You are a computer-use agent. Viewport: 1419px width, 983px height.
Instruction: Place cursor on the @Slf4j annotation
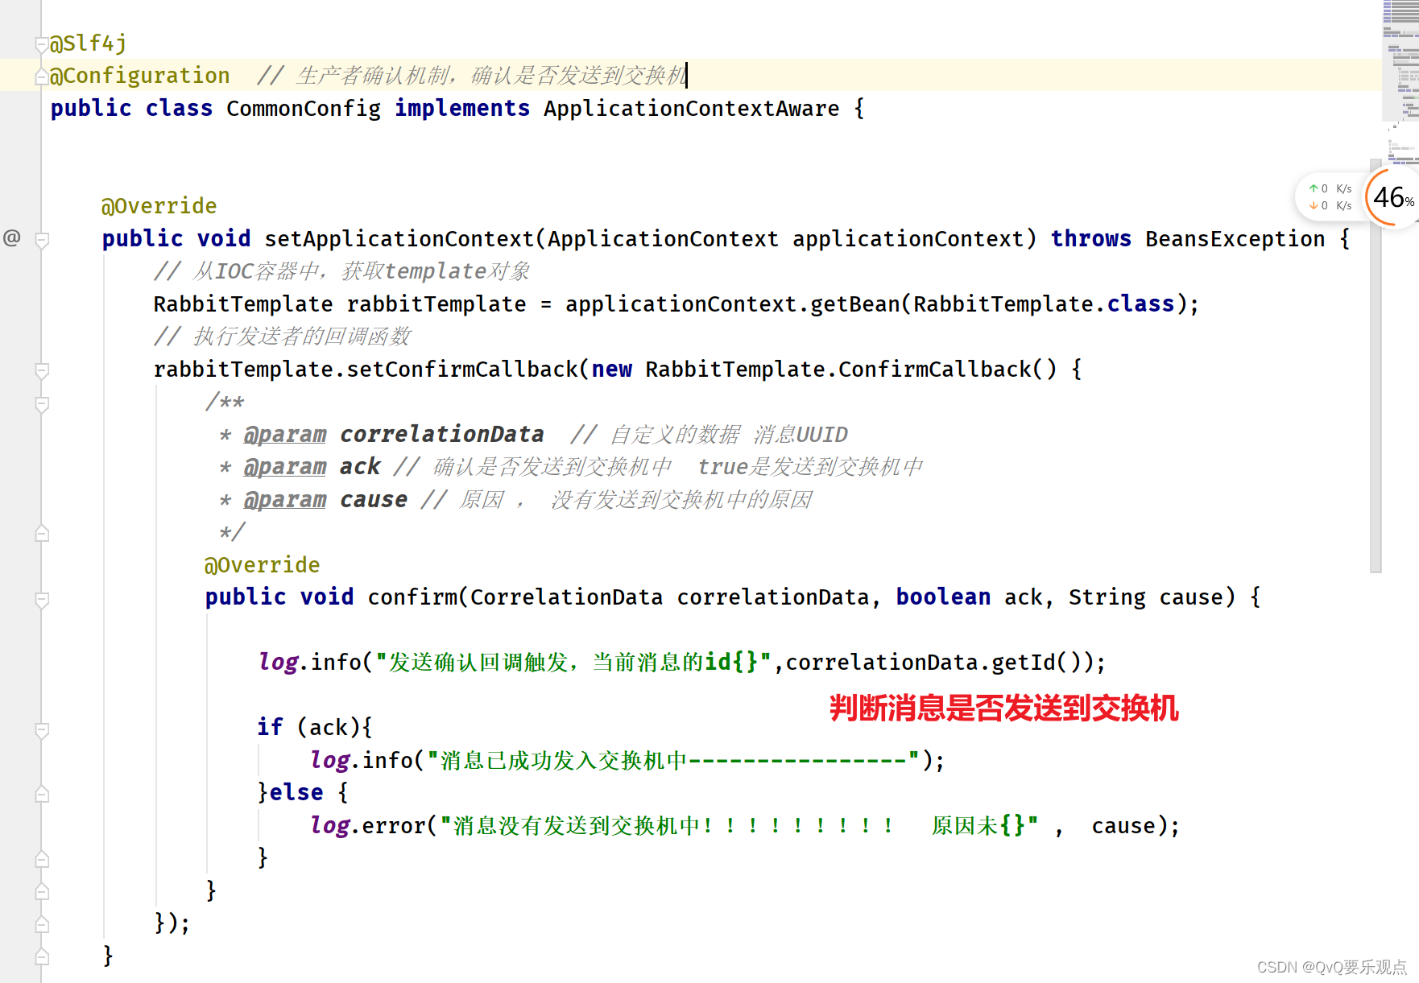point(88,43)
